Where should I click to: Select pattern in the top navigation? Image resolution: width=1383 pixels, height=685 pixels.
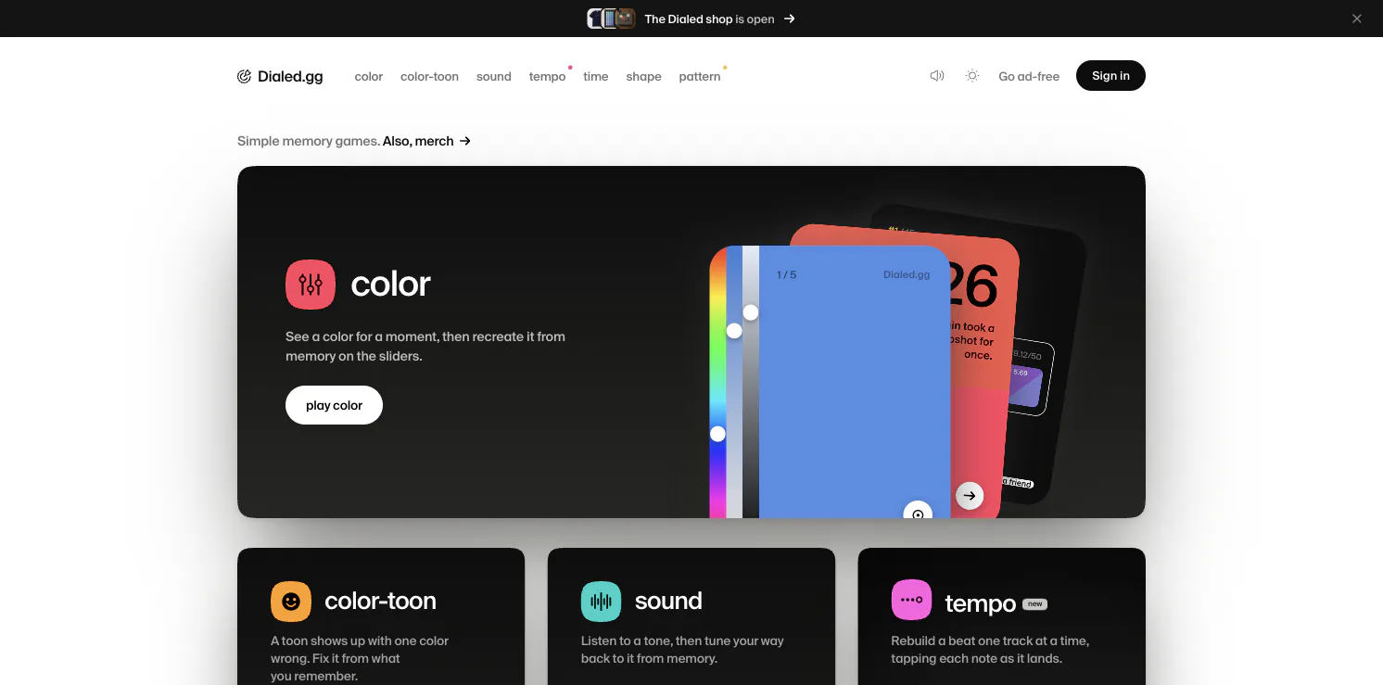tap(700, 77)
